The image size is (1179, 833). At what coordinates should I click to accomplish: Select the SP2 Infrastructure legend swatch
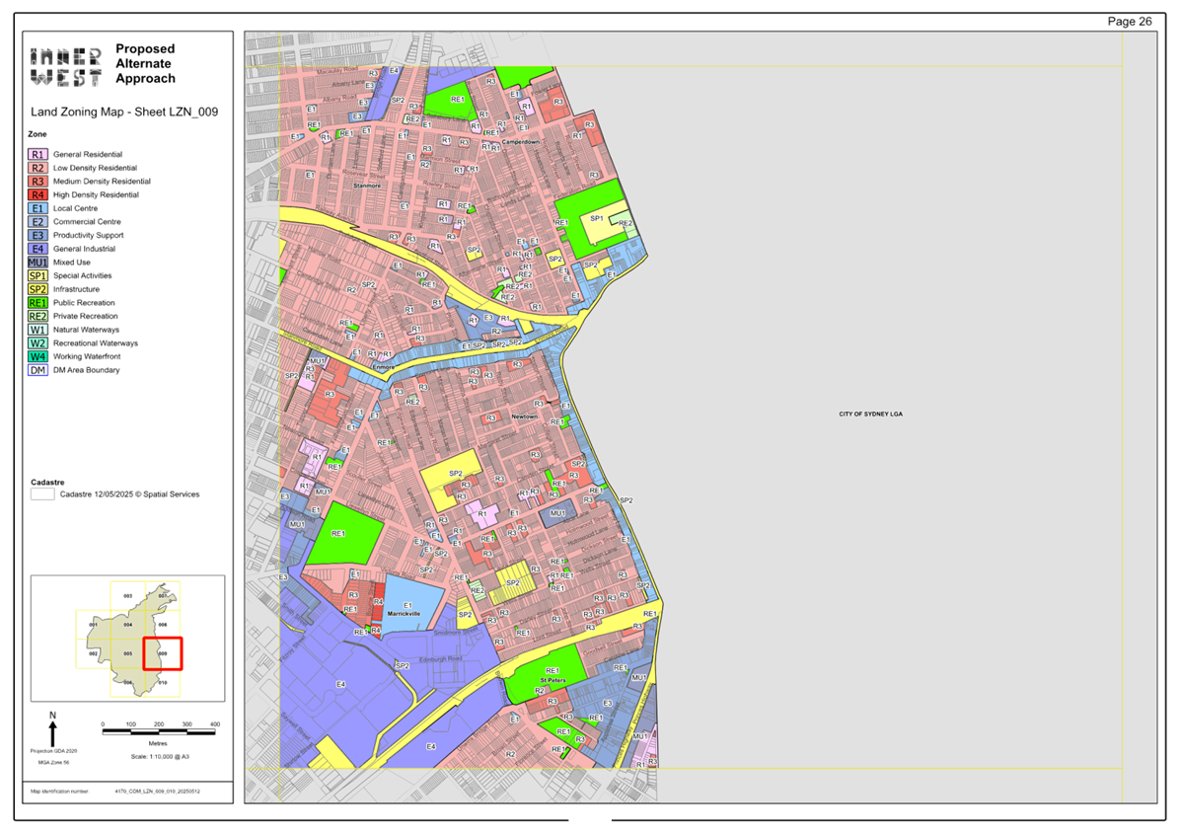[x=37, y=290]
